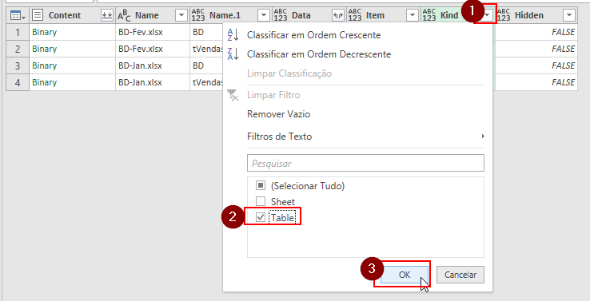The height and width of the screenshot is (301, 590).
Task: Uncheck the Table filter checkbox
Action: [261, 217]
